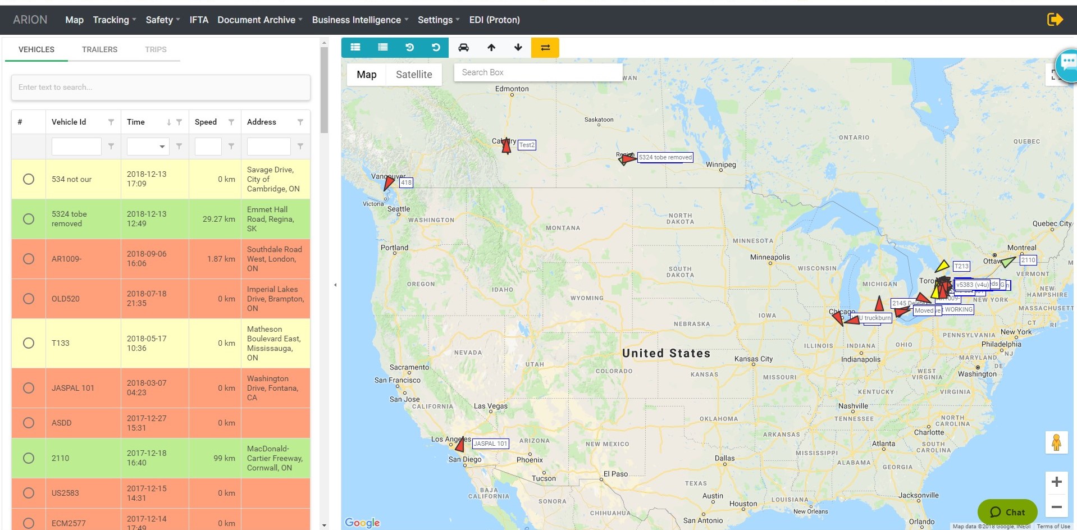1077x530 pixels.
Task: Collapse the left panel splitter arrow
Action: (x=335, y=285)
